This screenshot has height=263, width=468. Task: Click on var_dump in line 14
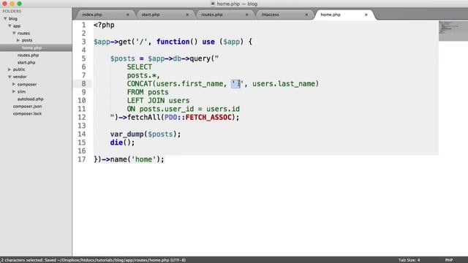pyautogui.click(x=127, y=134)
